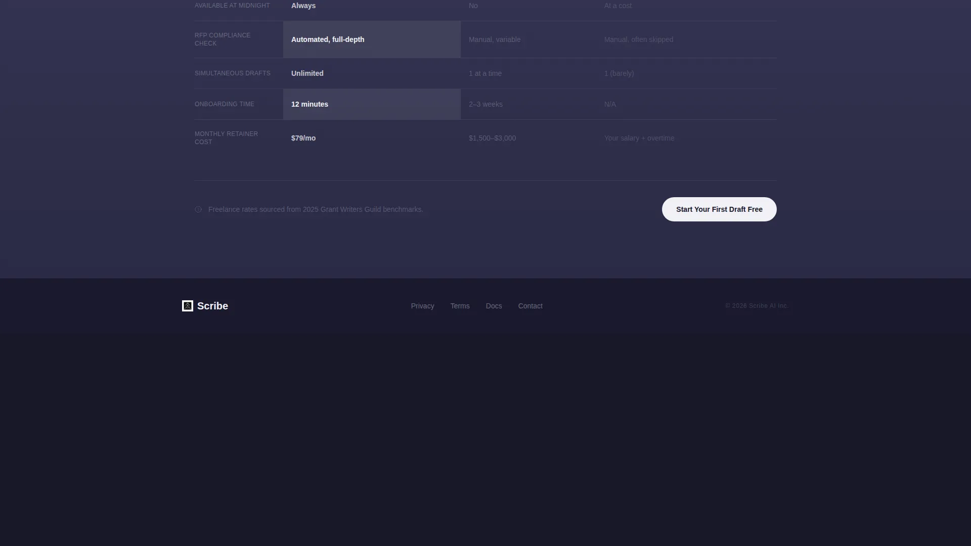Click the Start Your First Draft Free button
Image resolution: width=971 pixels, height=546 pixels.
point(719,209)
